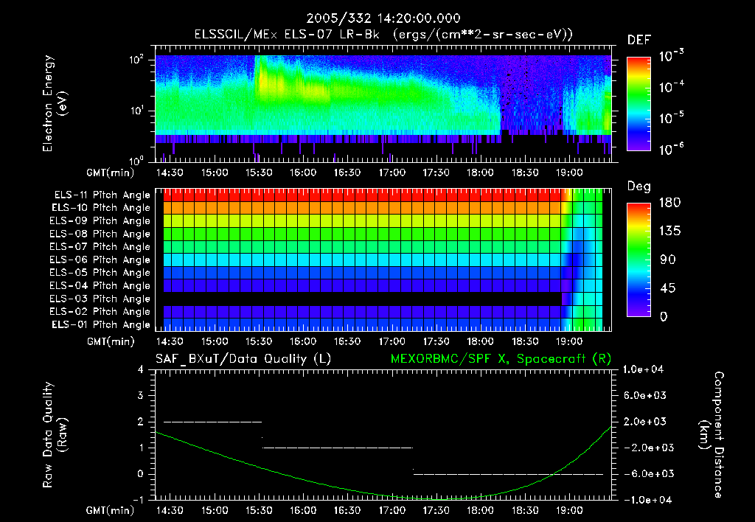Click the ELS-10 Pitch Angle row label
The image size is (755, 522).
point(100,208)
